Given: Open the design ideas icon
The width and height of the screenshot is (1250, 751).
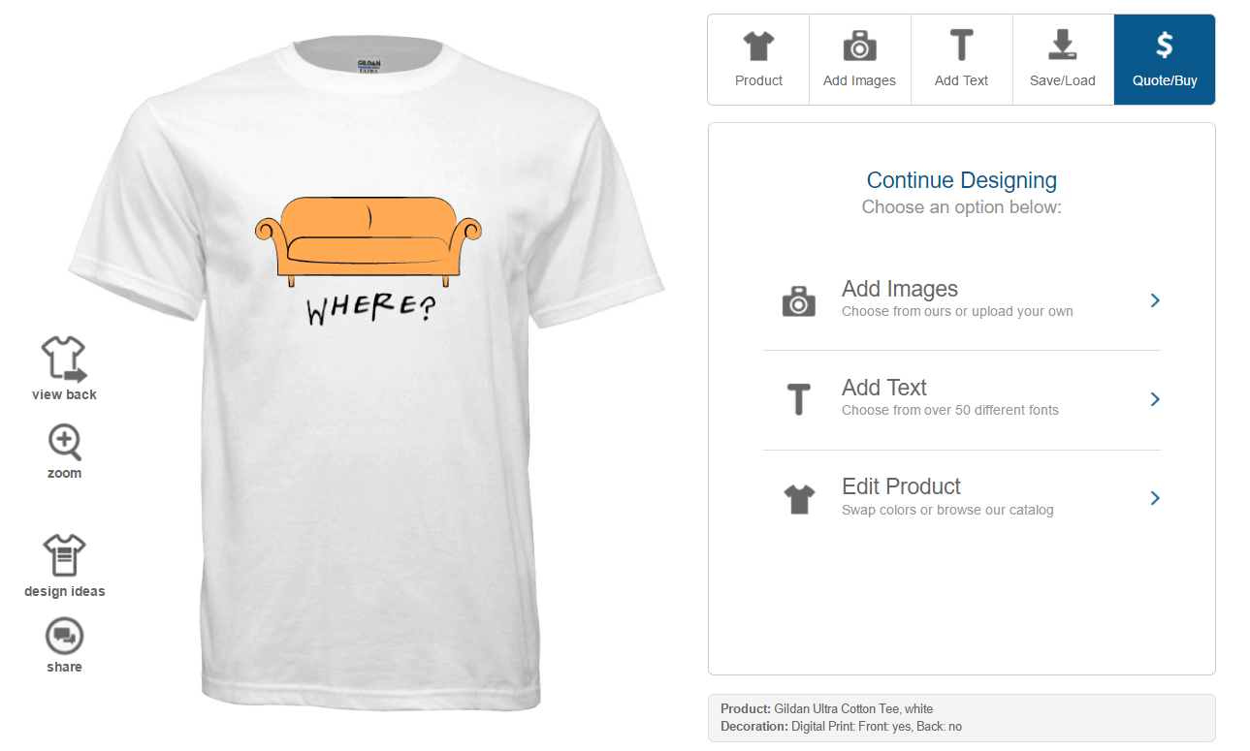Looking at the screenshot, I should click(x=65, y=555).
